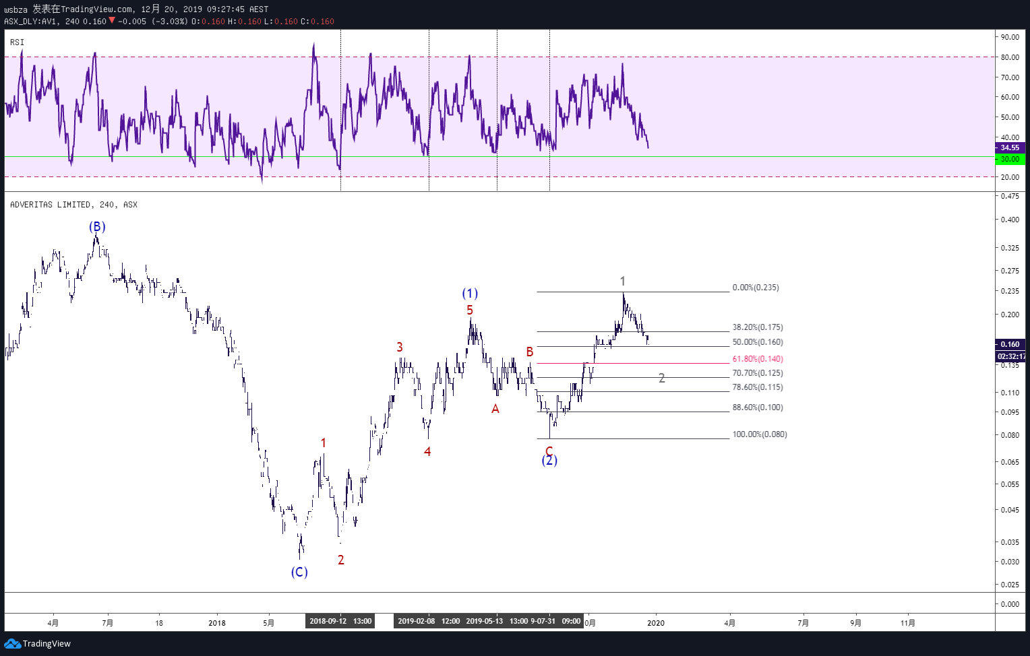The width and height of the screenshot is (1030, 656).
Task: Select the 0.00%(0.235) Fibonacci level
Action: click(x=756, y=288)
